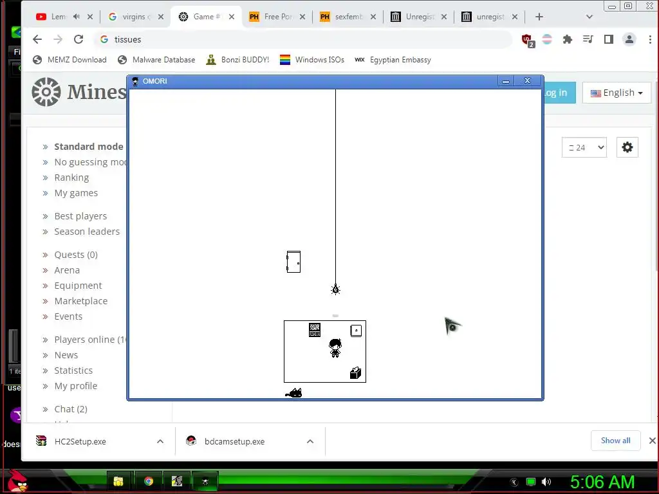
Task: Expand the HC2Setup.exe download options
Action: 160,441
